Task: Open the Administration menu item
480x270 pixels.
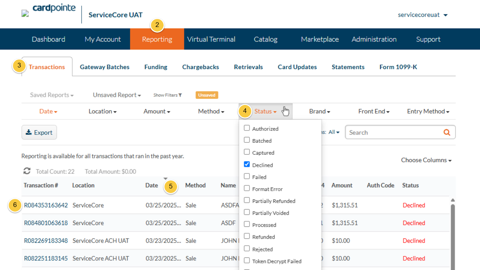Action: point(374,39)
